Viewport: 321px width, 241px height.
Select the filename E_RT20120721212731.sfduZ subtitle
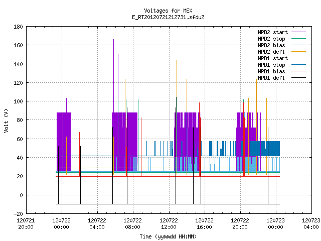(x=168, y=17)
